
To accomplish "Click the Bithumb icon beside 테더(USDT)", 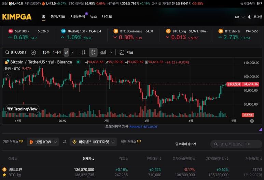I will pos(43,3).
